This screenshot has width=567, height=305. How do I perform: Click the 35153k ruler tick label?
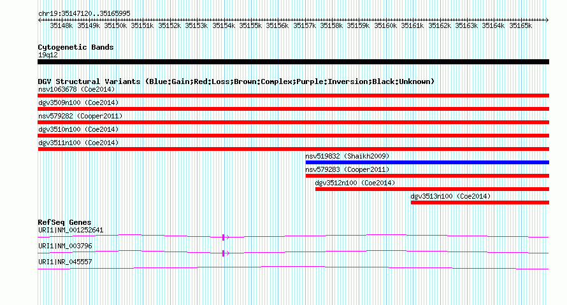(x=196, y=25)
